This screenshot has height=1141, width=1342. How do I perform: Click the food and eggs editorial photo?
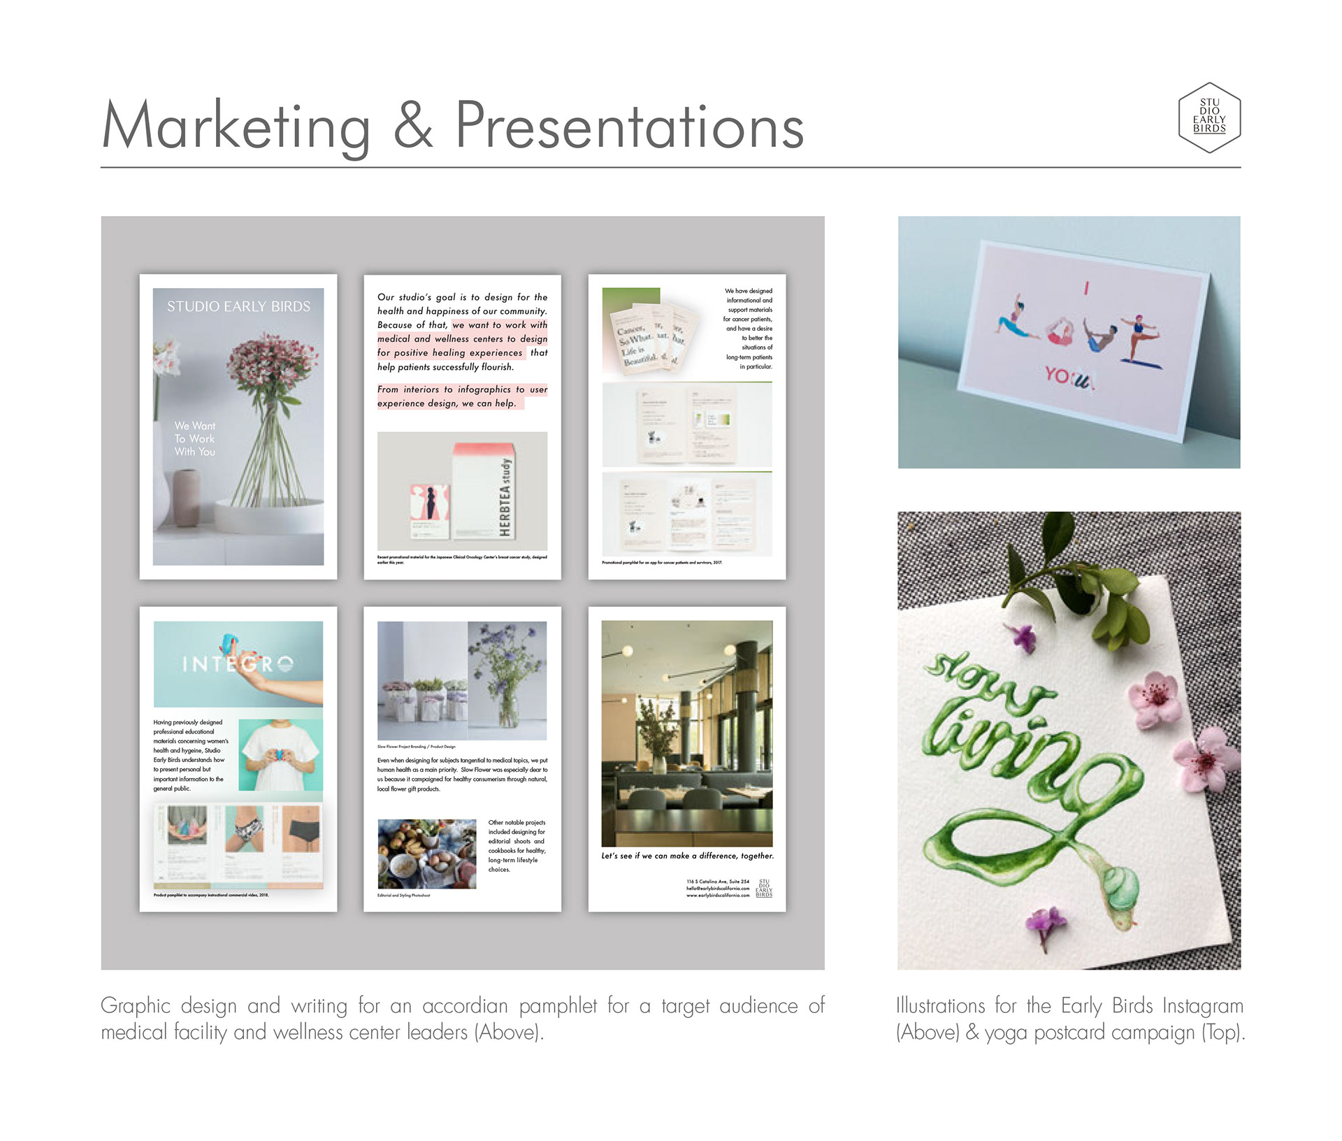click(x=426, y=854)
